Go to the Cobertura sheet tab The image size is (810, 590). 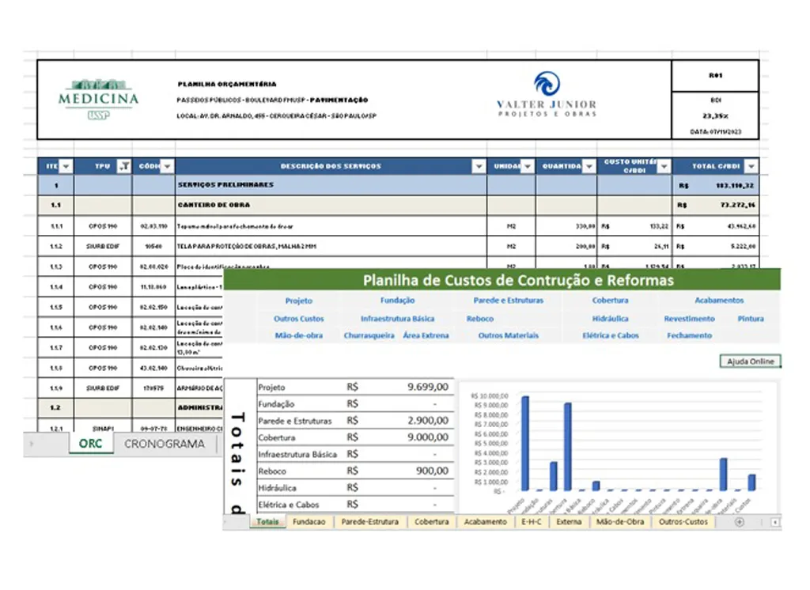(431, 522)
